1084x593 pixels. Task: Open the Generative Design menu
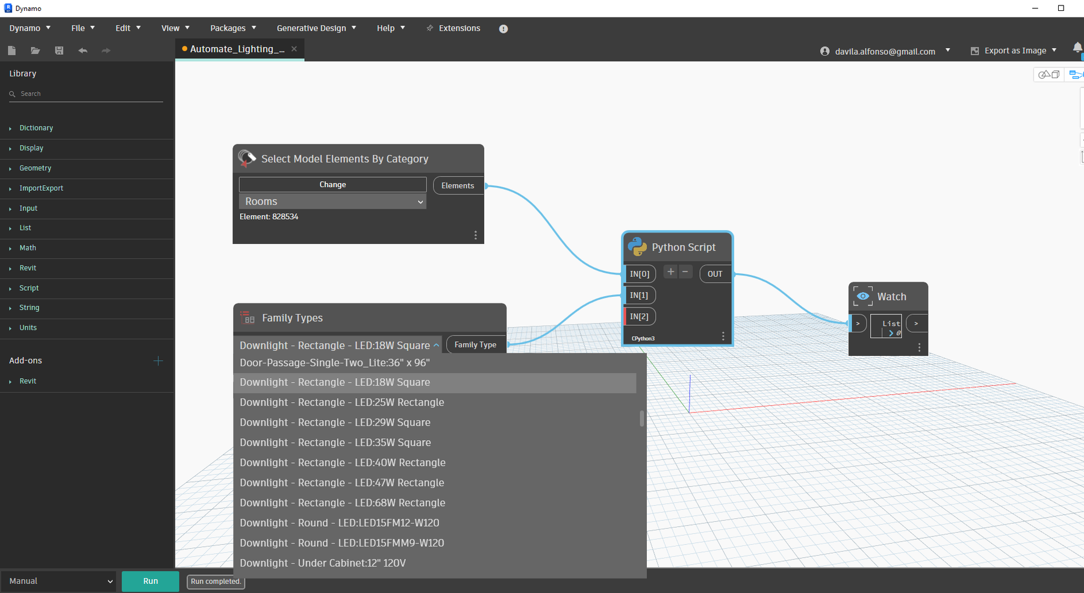[x=316, y=28]
